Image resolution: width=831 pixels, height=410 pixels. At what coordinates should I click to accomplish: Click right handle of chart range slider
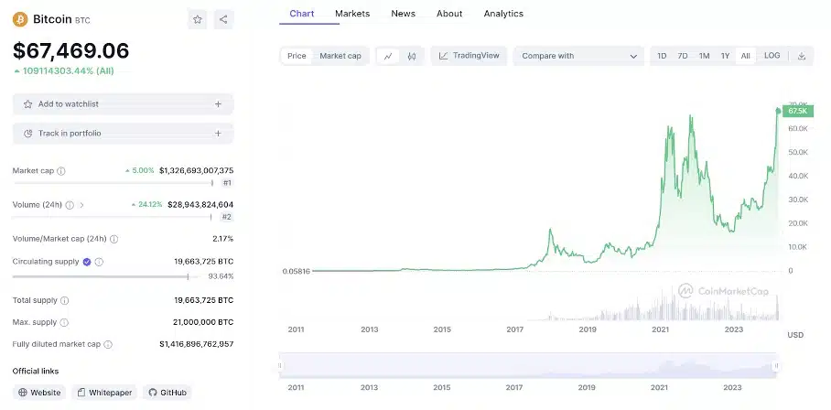pyautogui.click(x=776, y=365)
